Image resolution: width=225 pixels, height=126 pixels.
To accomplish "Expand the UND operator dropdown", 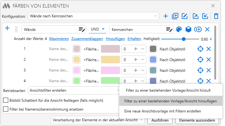I will click(x=98, y=29).
